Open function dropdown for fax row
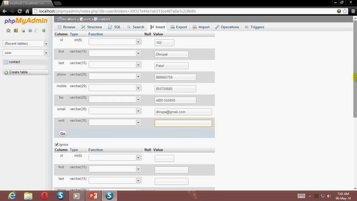 tap(115, 99)
